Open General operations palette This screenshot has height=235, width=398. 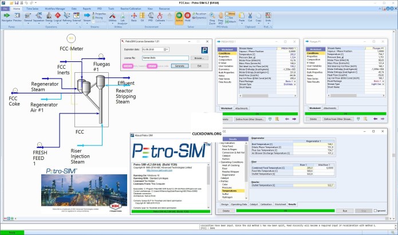[x=28, y=17]
